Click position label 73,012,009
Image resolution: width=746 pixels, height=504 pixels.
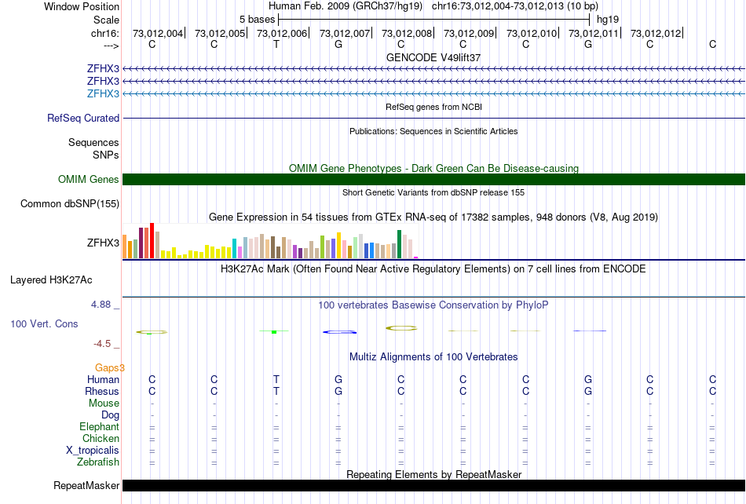click(x=469, y=33)
